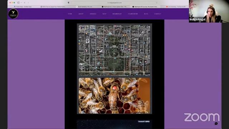Screen dimensions: 229x129
Task: Click the IndigoAngel webcam video tile
Action: (x=209, y=11)
